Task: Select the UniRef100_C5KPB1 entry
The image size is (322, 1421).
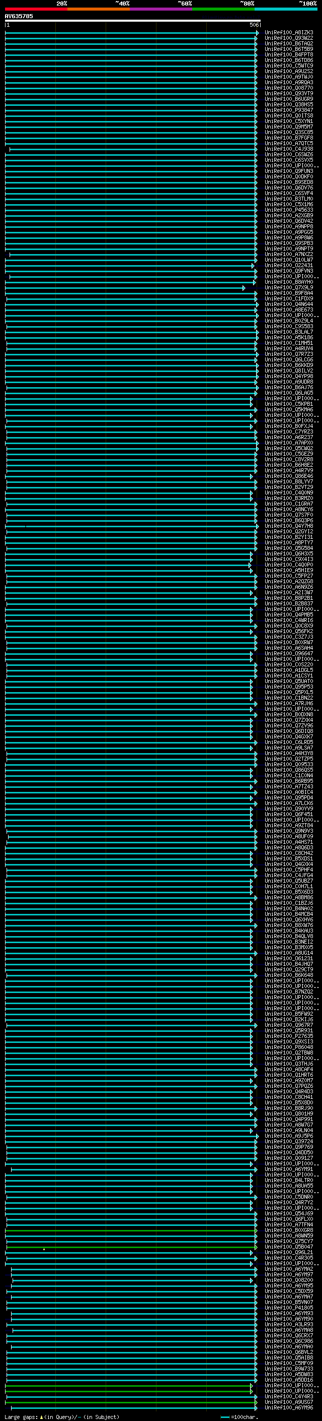Action: click(289, 404)
